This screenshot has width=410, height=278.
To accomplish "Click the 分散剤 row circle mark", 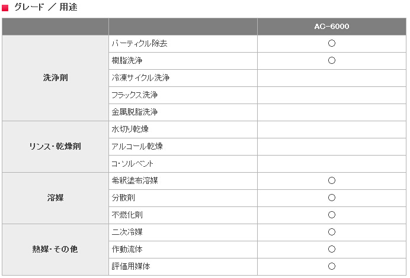I will (x=332, y=198).
